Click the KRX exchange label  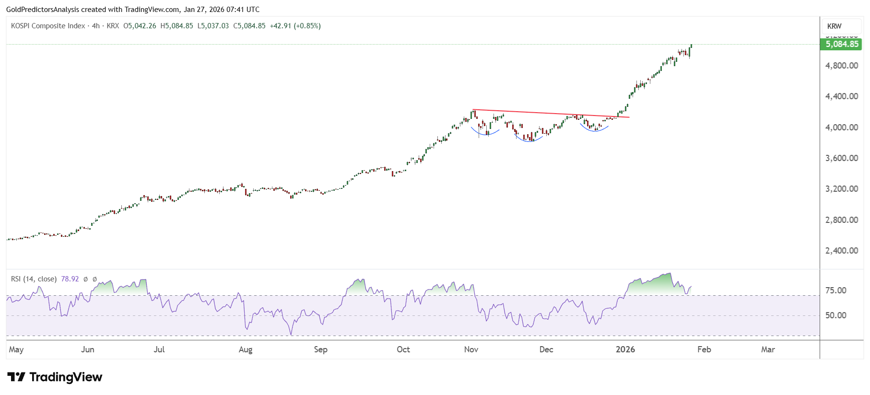point(113,26)
